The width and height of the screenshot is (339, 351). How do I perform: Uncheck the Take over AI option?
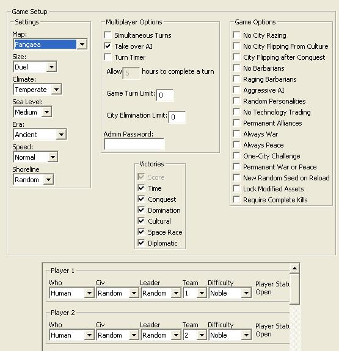[x=108, y=46]
